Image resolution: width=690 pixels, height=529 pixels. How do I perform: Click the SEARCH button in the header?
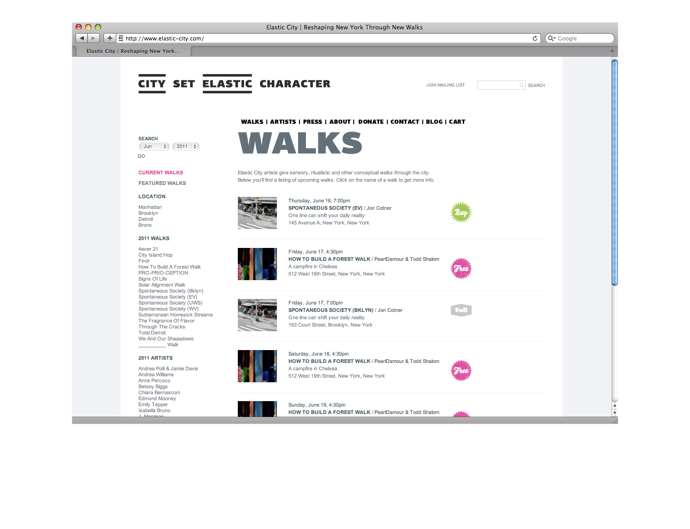[x=536, y=86]
